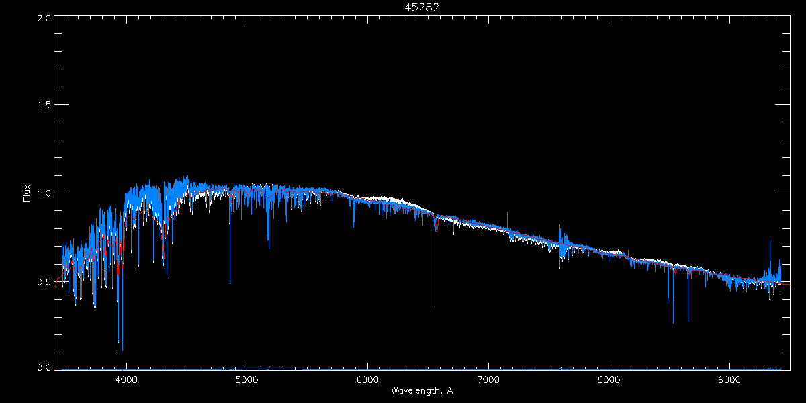This screenshot has height=403, width=806.
Task: Click the 4000 wavelength tick label
Action: [126, 379]
